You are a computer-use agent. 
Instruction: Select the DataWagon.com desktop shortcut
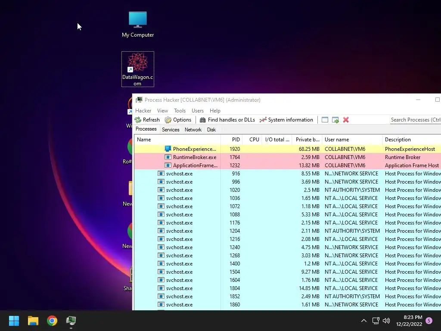(138, 69)
